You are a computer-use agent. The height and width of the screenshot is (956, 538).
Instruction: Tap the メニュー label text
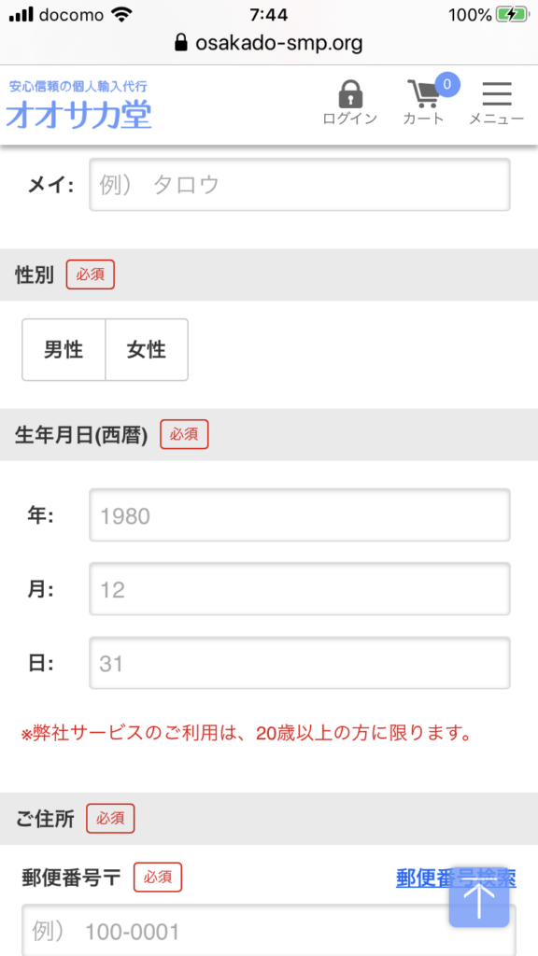pos(497,119)
